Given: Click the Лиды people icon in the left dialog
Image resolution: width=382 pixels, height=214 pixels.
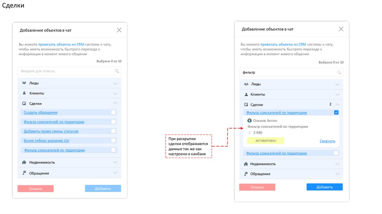Looking at the screenshot, I should click(24, 83).
